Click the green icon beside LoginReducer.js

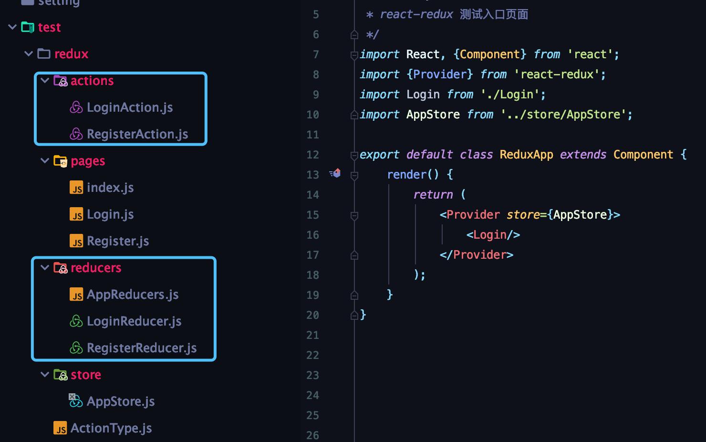point(76,321)
